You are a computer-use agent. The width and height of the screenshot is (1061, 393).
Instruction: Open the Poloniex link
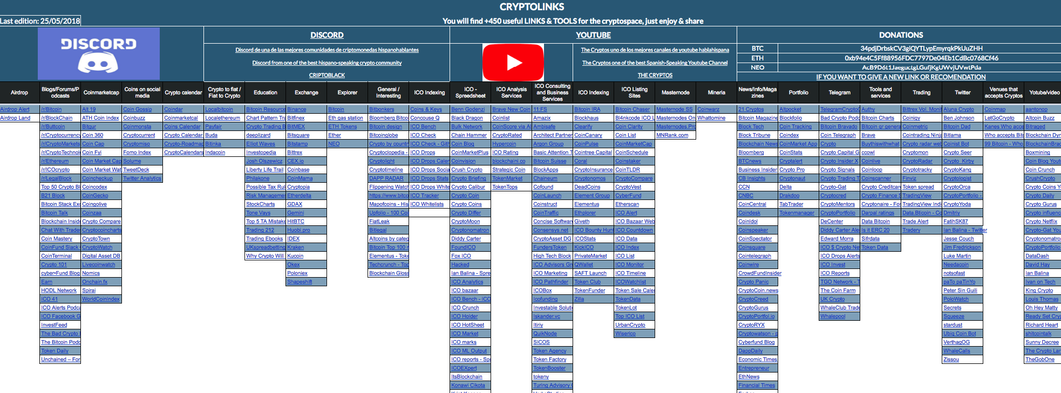tap(297, 273)
